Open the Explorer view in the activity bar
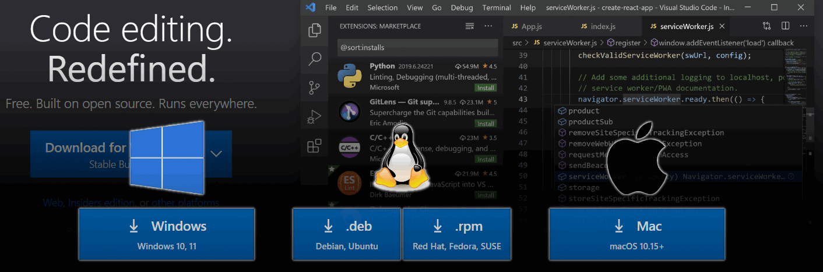Screen dimensions: 823x272 [x=315, y=29]
